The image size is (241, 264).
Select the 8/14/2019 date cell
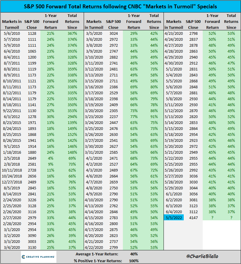click(12, 194)
